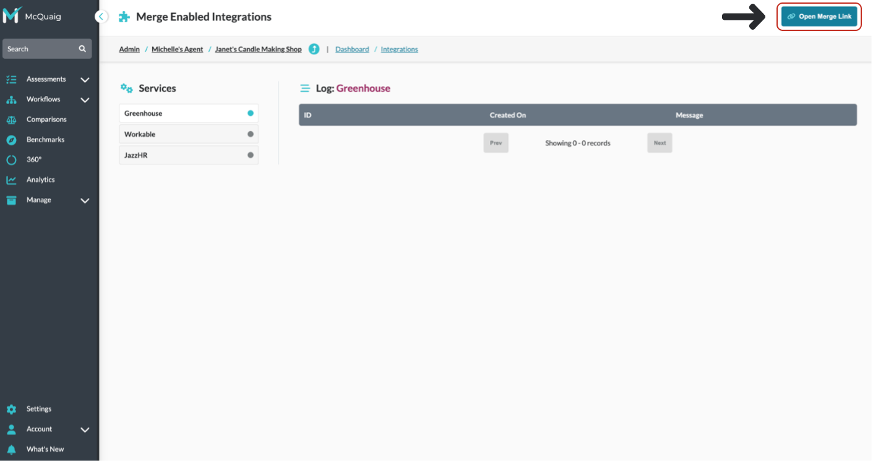Expand the Assessments dropdown
The height and width of the screenshot is (461, 873).
tap(85, 79)
